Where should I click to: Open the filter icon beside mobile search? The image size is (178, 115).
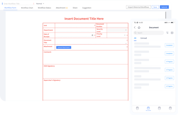point(167,33)
